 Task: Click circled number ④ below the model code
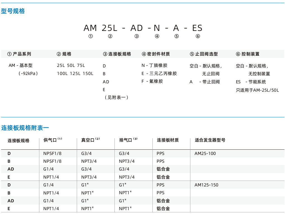pyautogui.click(x=157, y=36)
